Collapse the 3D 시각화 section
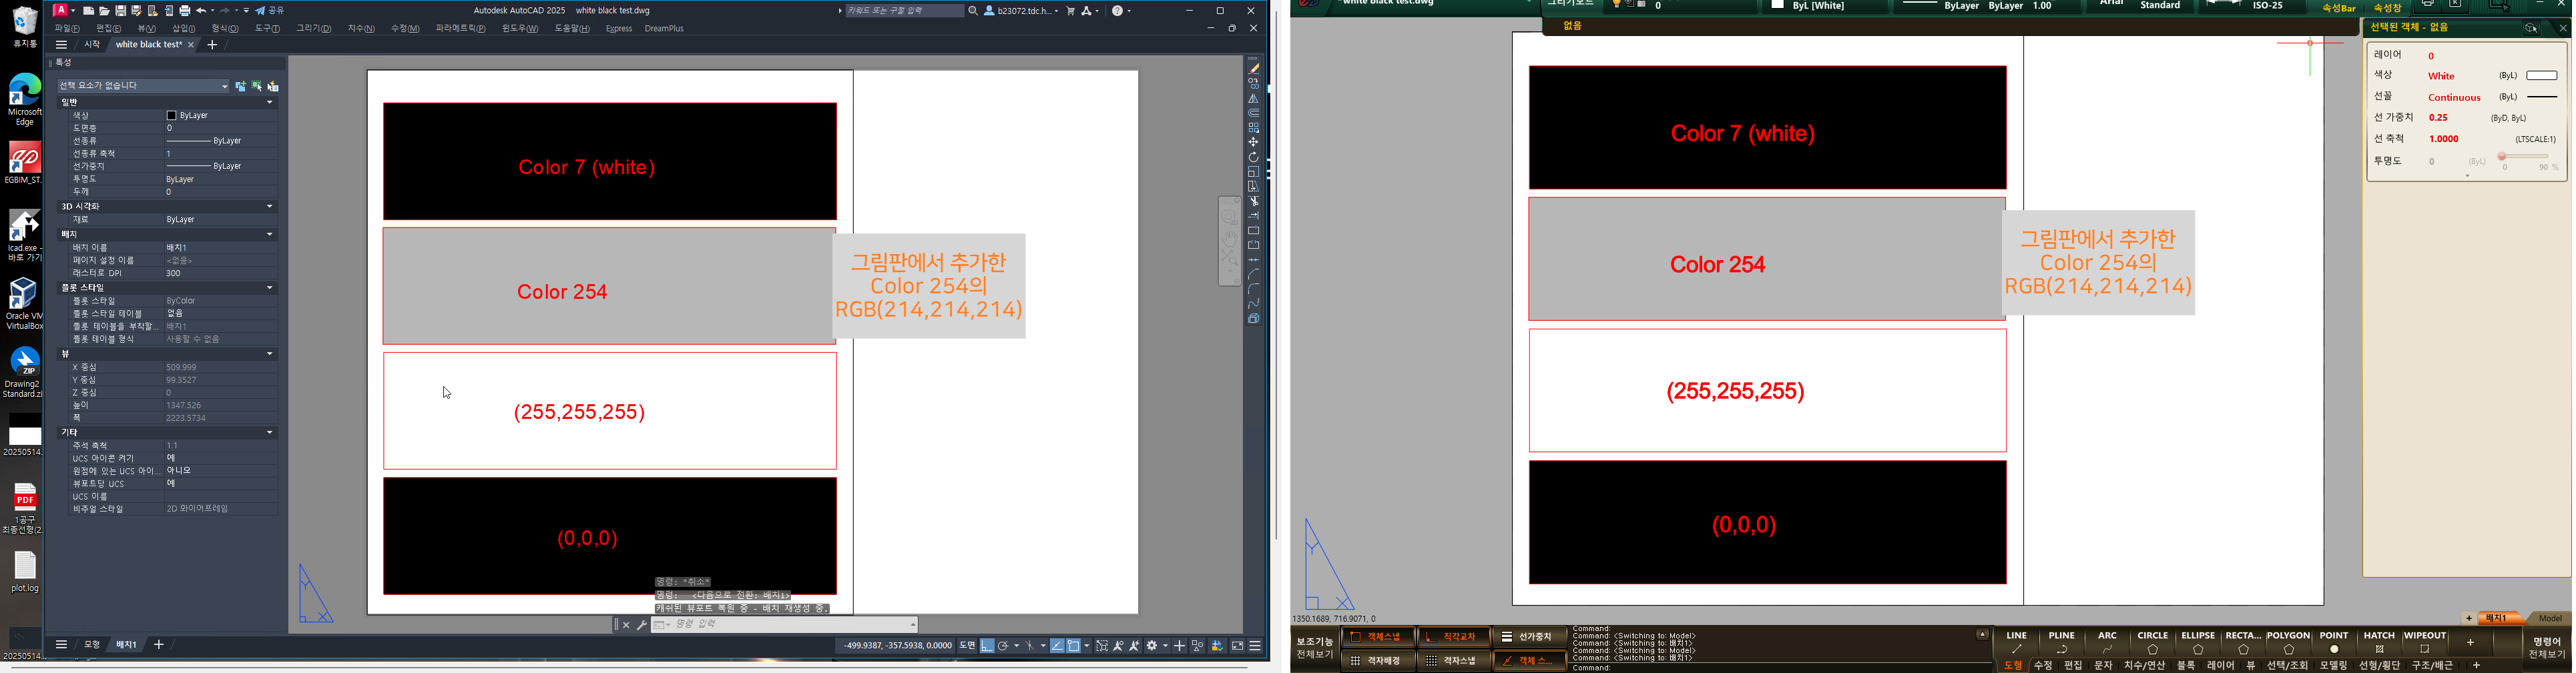The width and height of the screenshot is (2576, 673). click(269, 207)
